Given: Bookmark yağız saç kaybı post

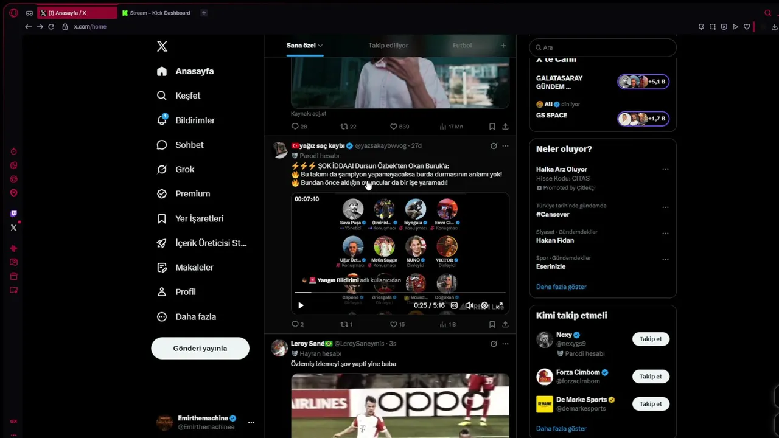Looking at the screenshot, I should click(x=492, y=325).
